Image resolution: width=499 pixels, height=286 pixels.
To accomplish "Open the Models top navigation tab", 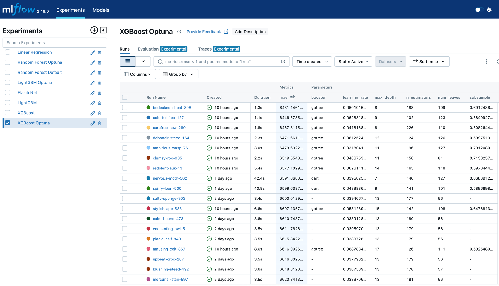I will [101, 10].
